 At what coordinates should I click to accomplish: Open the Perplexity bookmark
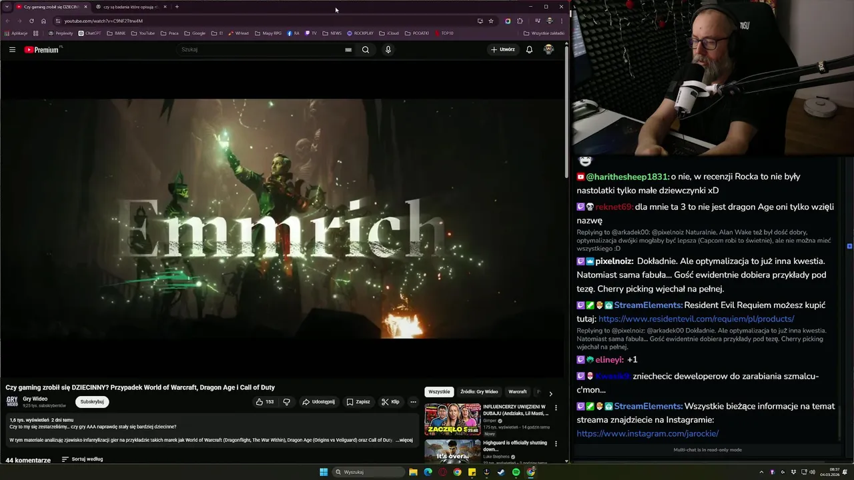click(x=61, y=33)
